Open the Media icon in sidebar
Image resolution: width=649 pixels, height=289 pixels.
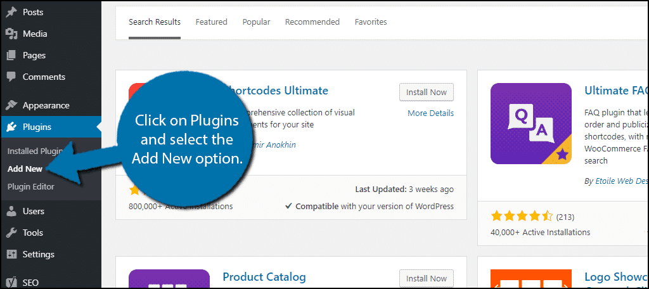pyautogui.click(x=11, y=34)
